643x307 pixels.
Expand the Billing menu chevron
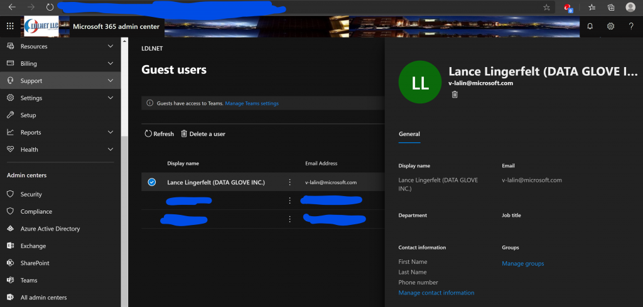pyautogui.click(x=111, y=63)
